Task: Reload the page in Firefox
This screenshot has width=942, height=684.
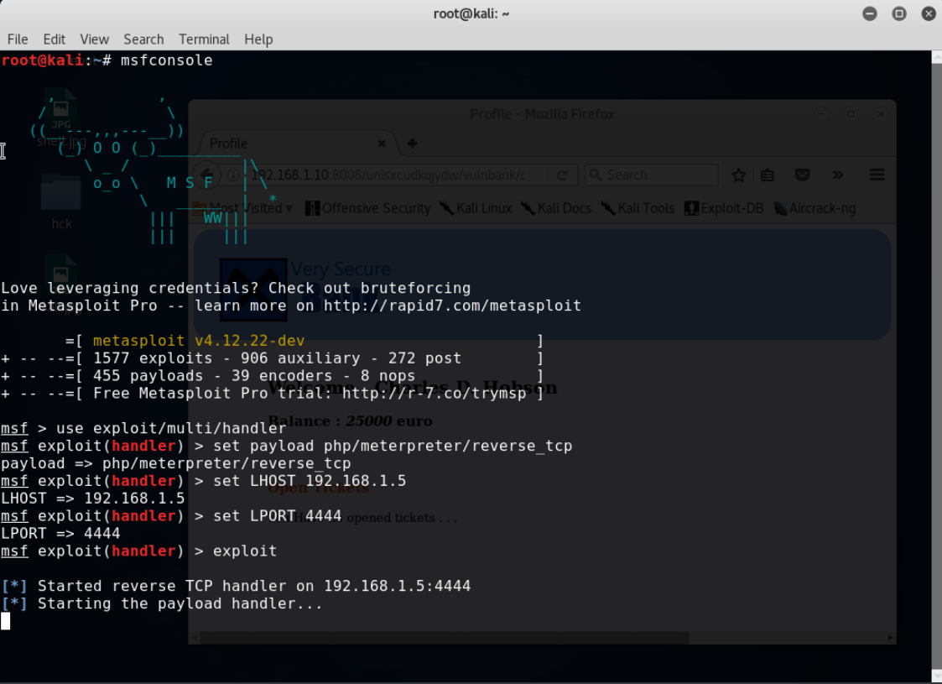Action: click(x=562, y=175)
